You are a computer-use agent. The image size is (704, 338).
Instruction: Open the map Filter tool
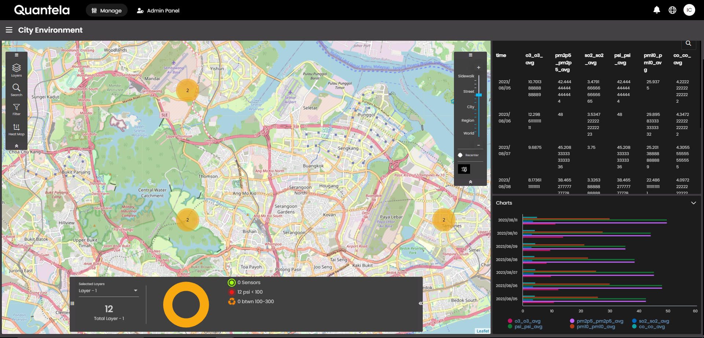point(16,110)
